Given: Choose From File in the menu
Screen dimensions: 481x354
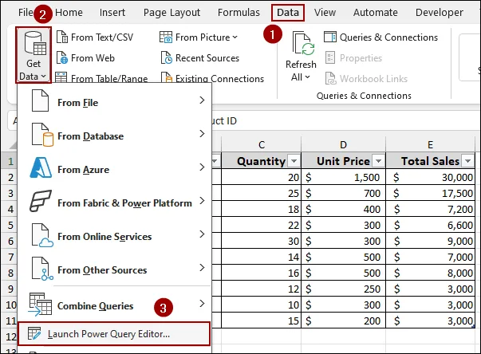Looking at the screenshot, I should coord(114,100).
